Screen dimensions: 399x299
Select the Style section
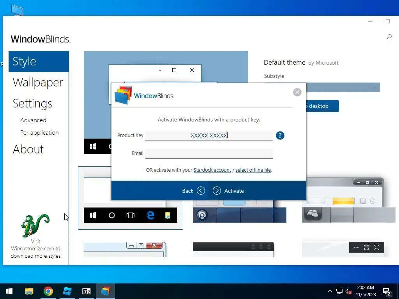coord(39,62)
